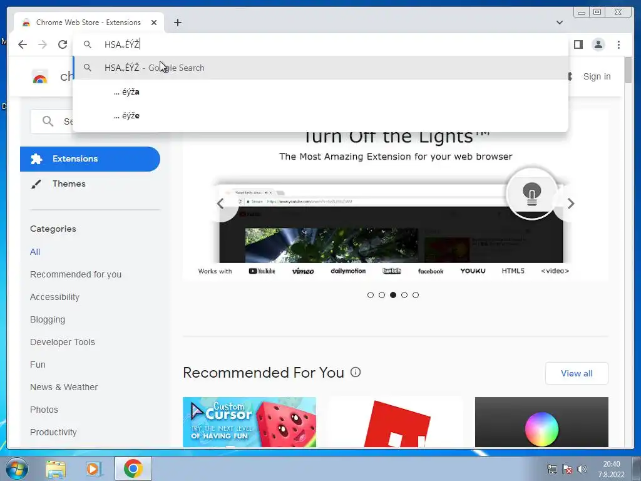
Task: Click the Recommended For You info icon
Action: [x=356, y=372]
